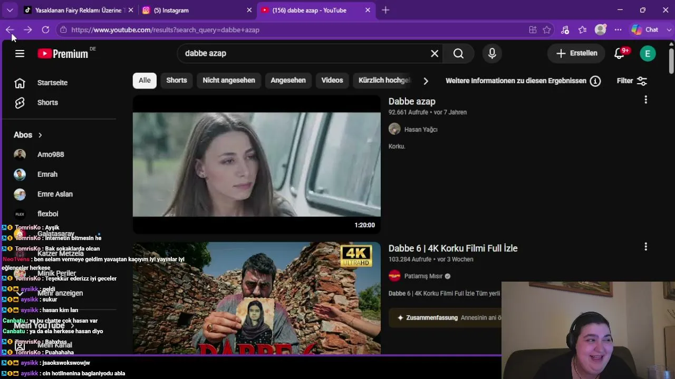Screen dimensions: 675x379
Task: Open the YouTube hamburger guide menu
Action: (x=20, y=53)
